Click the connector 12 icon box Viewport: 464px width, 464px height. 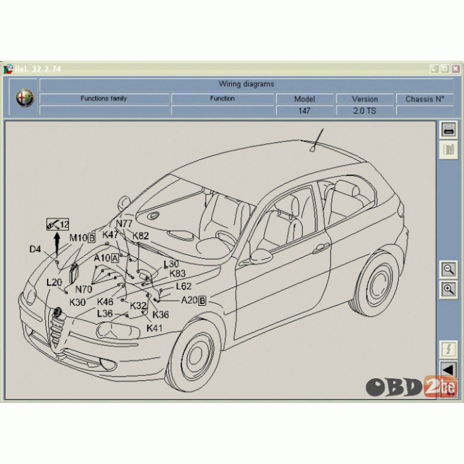[x=58, y=225]
